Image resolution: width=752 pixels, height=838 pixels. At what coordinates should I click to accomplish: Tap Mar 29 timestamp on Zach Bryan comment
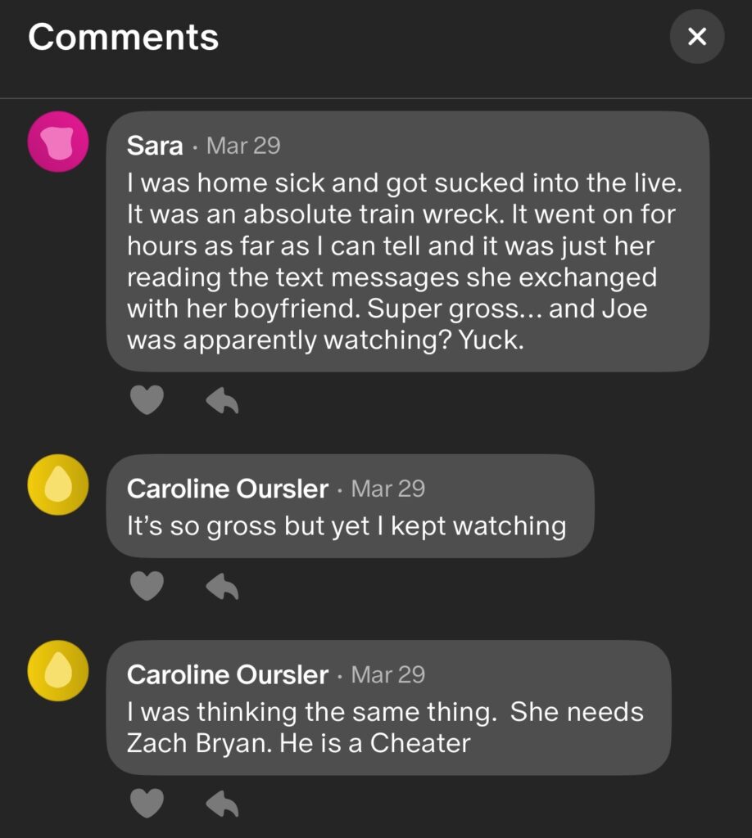387,675
